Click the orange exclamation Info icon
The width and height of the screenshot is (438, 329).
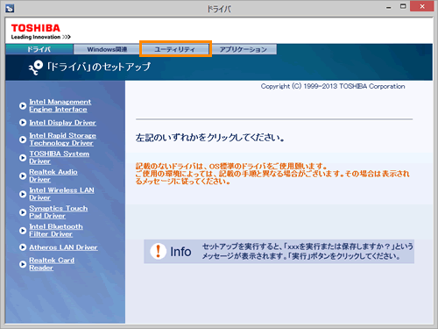click(159, 252)
